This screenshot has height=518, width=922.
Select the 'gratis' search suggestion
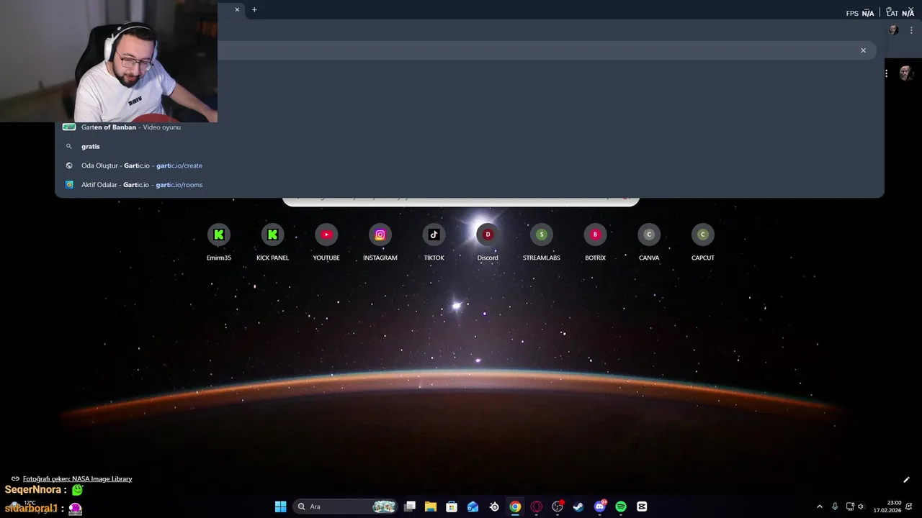click(x=470, y=146)
